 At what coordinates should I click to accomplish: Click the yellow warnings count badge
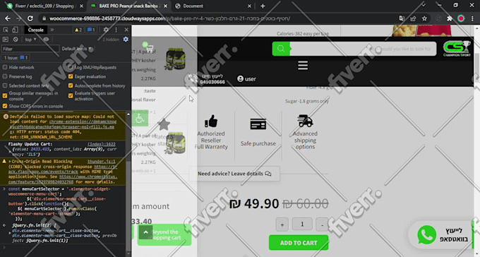tap(78, 30)
